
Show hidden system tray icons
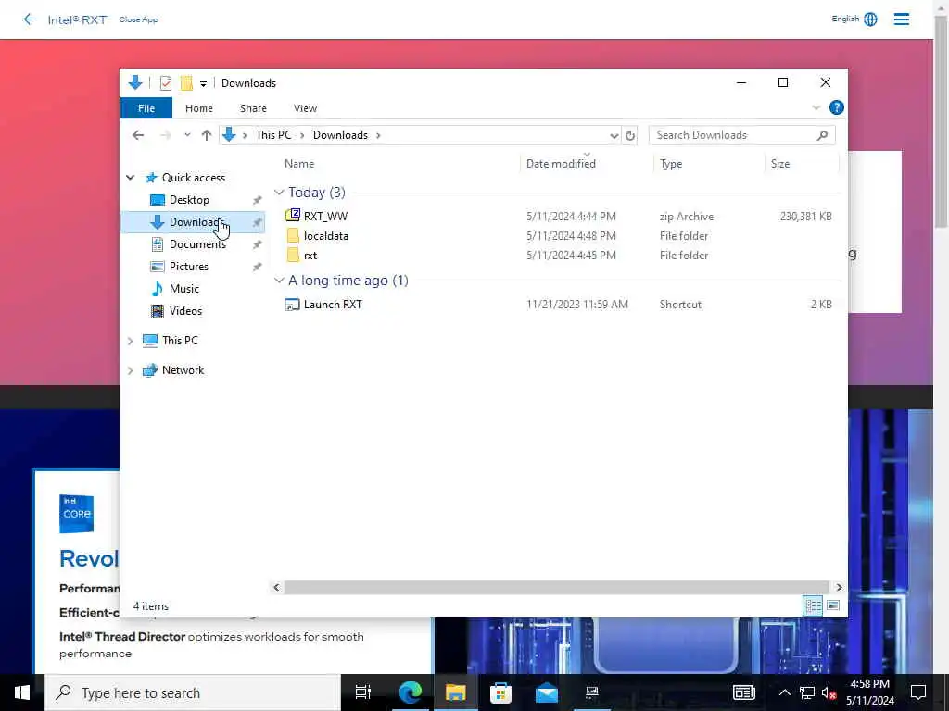[784, 692]
